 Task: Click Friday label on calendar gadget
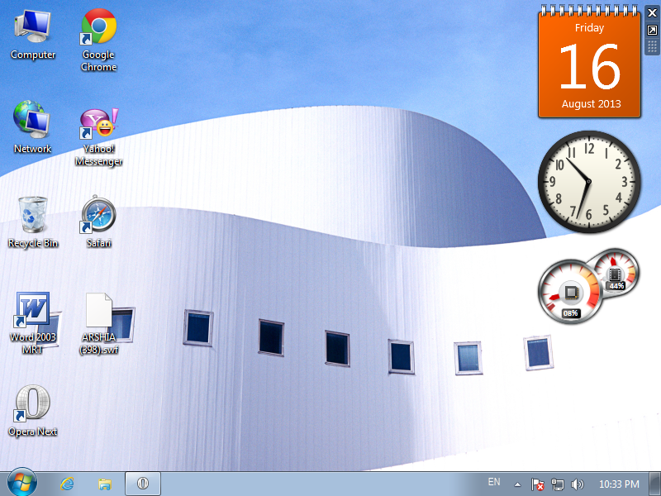589,28
